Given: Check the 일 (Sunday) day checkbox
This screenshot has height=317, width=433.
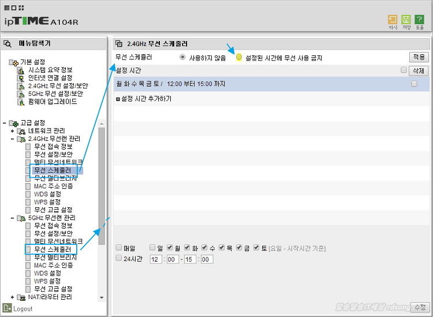Looking at the screenshot, I should [152, 248].
